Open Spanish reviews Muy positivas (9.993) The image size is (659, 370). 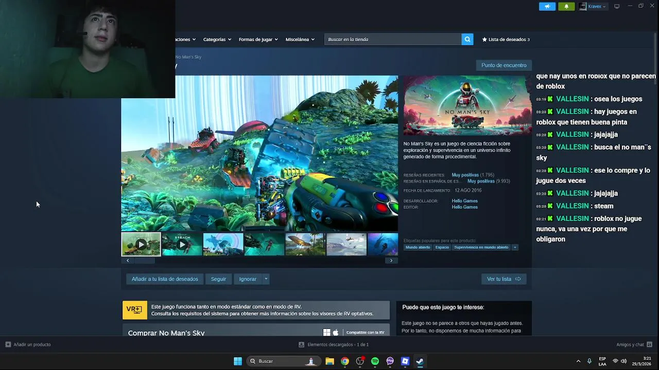[489, 181]
